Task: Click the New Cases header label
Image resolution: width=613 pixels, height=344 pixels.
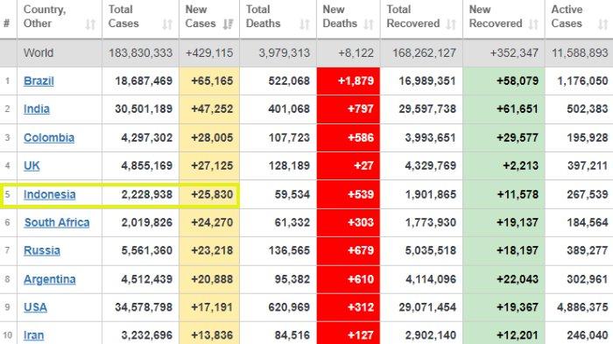Action: (201, 17)
